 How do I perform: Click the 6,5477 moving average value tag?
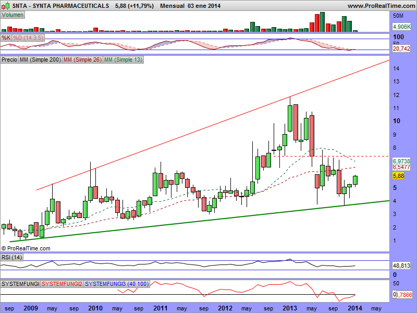(401, 167)
